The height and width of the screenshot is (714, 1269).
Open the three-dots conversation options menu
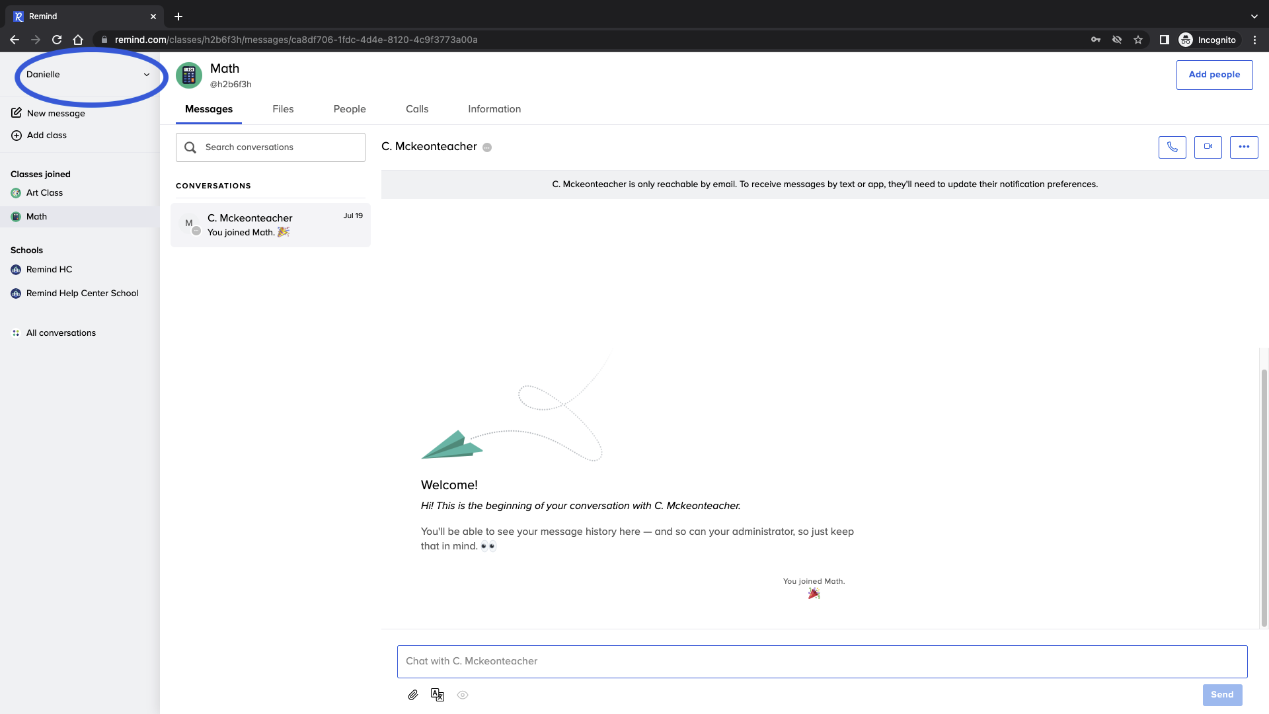pyautogui.click(x=1243, y=147)
